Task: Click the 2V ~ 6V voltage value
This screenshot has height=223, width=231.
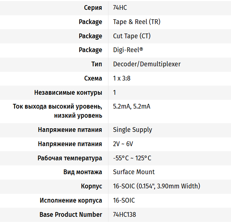Action: pos(123,144)
